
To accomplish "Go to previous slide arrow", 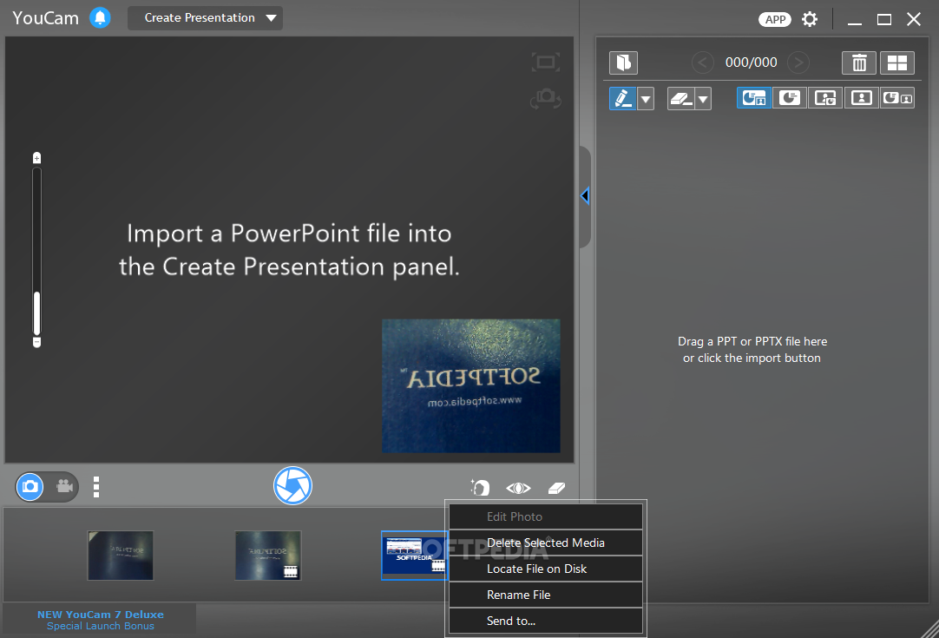I will (x=702, y=62).
